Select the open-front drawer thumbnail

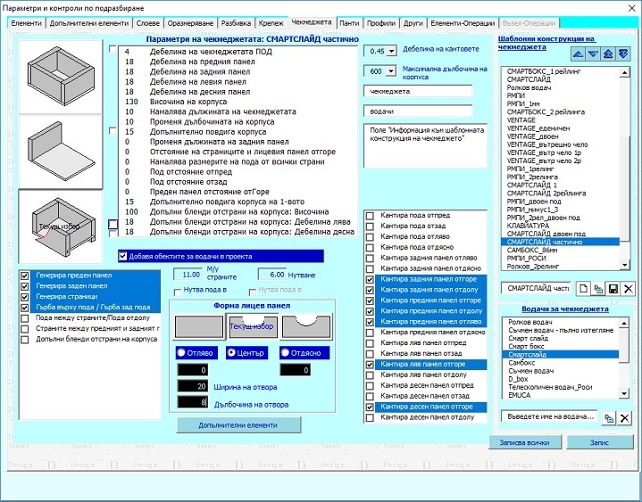61,226
